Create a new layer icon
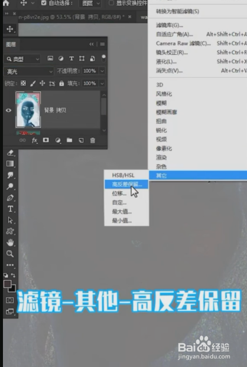 click(81, 140)
